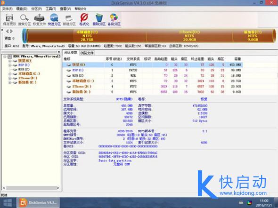This screenshot has width=278, height=208.
Task: Expand the 恢复(0) tree node
Action: pos(10,61)
